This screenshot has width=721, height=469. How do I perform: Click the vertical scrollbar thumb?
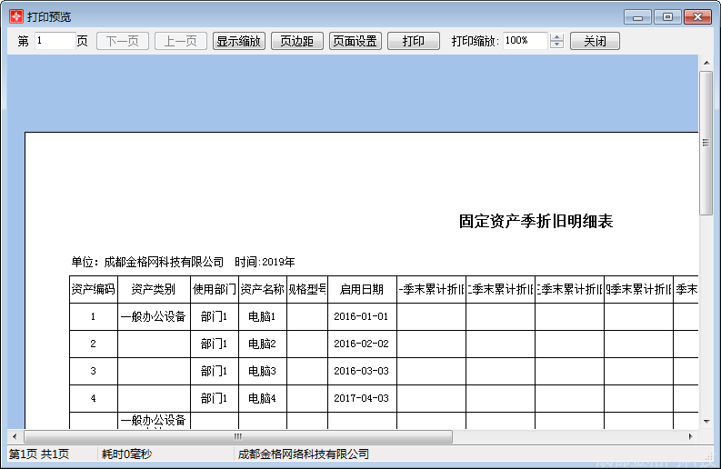coord(706,143)
